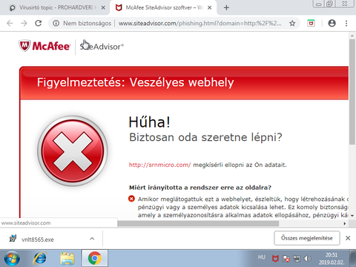
Task: Click the McAfee logo
Action: click(44, 46)
